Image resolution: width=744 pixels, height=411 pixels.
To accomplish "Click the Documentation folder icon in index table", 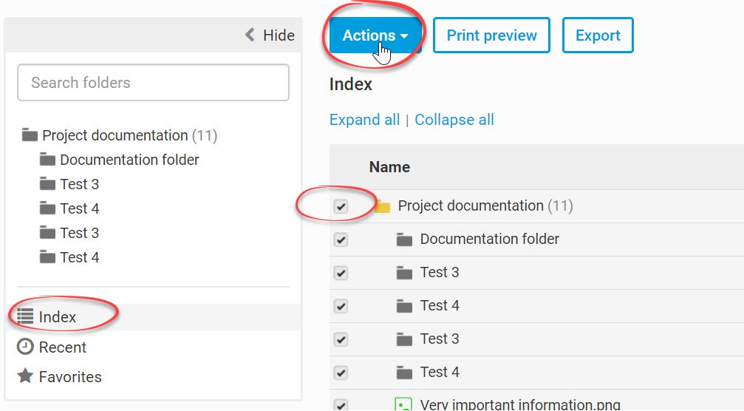I will coord(404,240).
